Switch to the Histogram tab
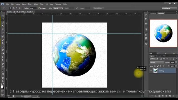178x100 pixels. (x=153, y=13)
